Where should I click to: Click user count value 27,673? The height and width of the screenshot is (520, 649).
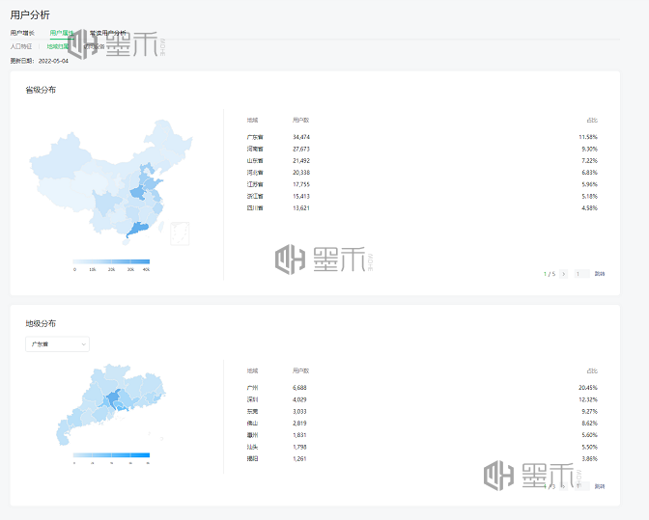coord(301,149)
